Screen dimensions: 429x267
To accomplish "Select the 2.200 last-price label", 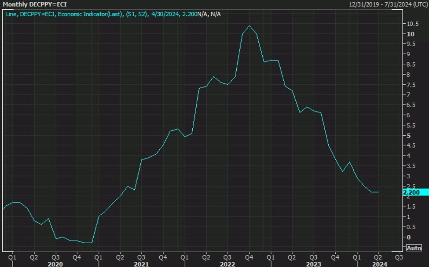I will 414,192.
